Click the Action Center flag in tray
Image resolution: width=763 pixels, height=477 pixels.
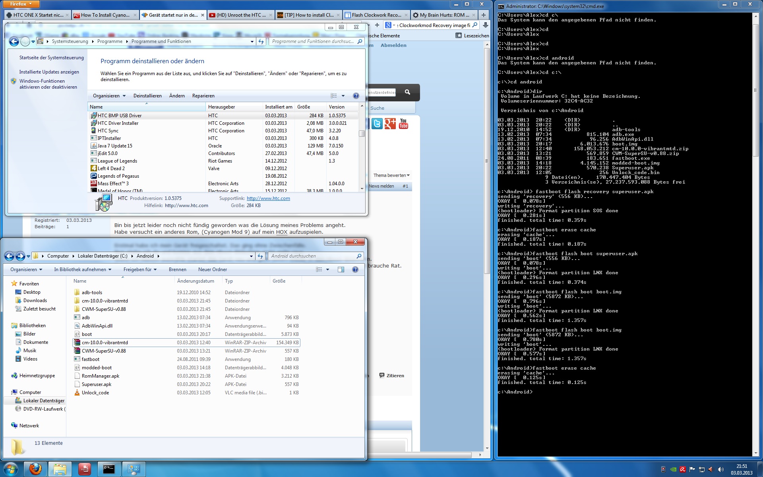(692, 469)
